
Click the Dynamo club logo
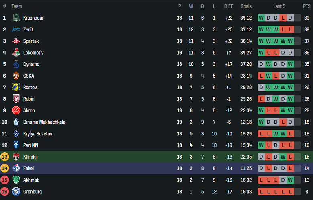point(16,64)
